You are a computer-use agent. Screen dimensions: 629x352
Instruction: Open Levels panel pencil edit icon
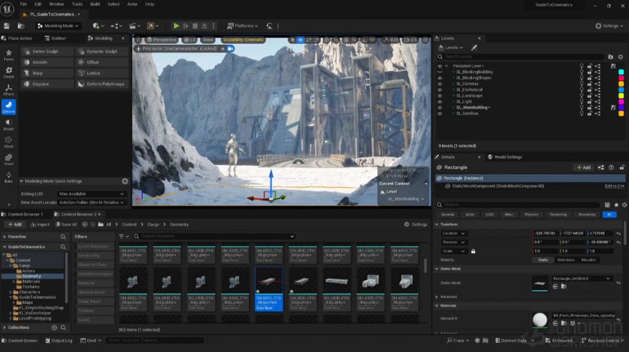click(474, 47)
